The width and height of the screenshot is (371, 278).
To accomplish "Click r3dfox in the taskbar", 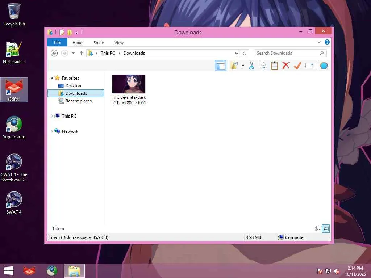I will pos(29,271).
